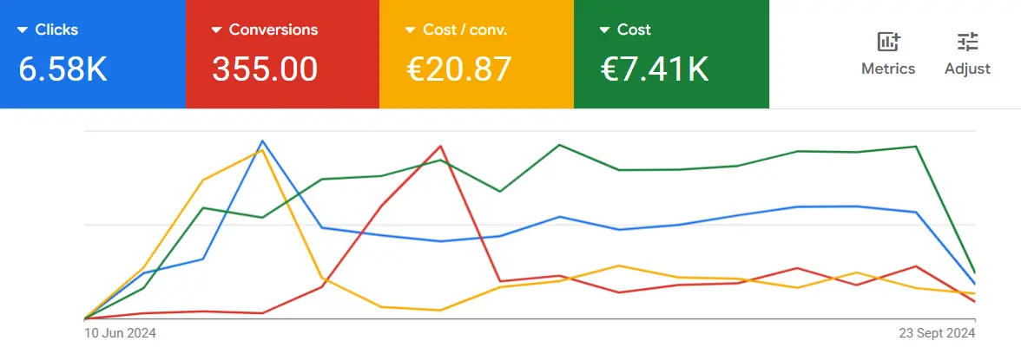Click the blue Clicks line peak
1021x354 pixels.
pos(262,141)
